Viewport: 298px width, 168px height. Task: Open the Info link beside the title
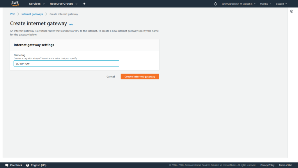pyautogui.click(x=71, y=24)
